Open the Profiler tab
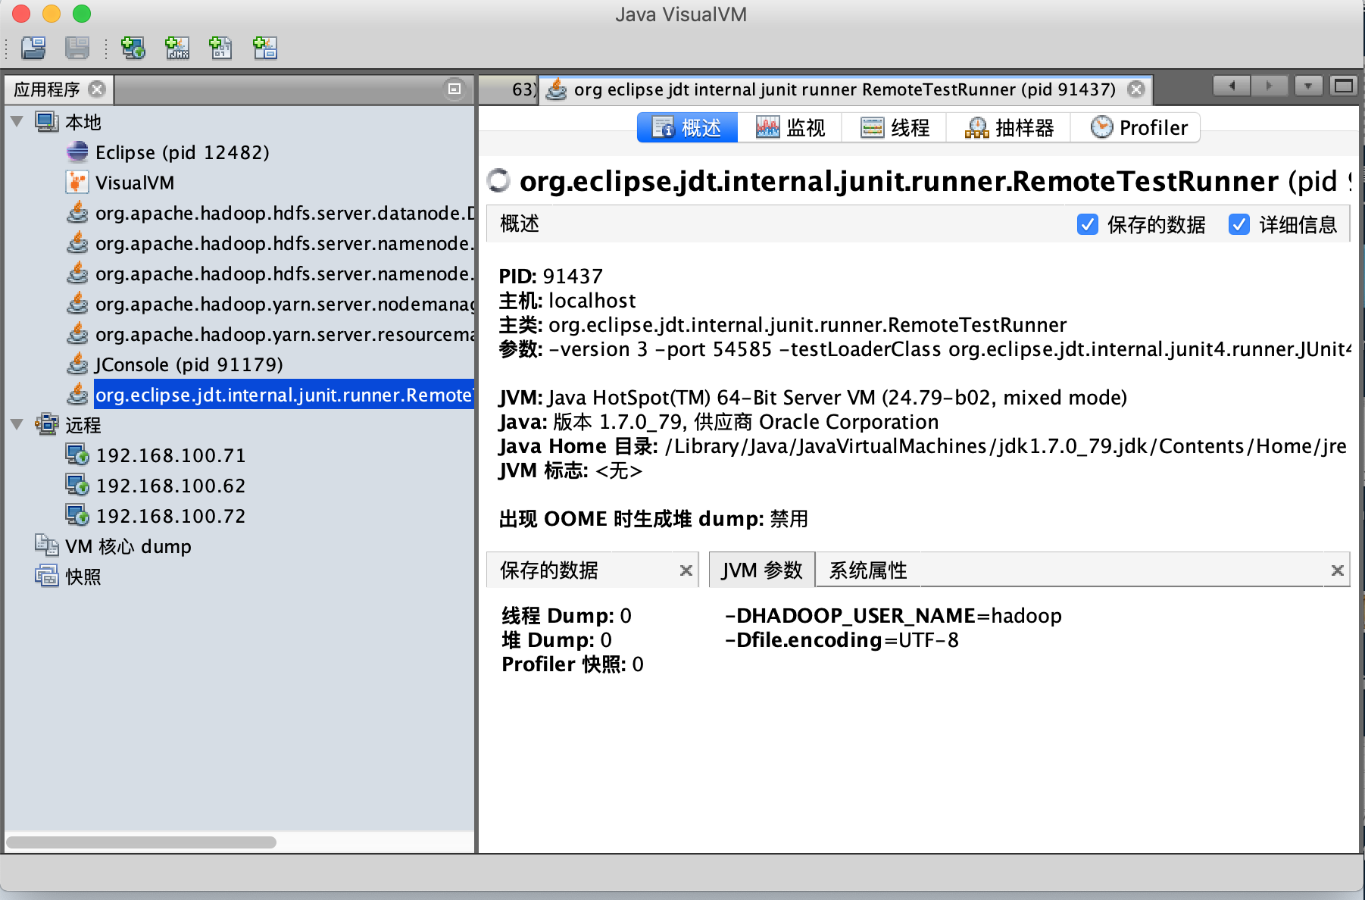Image resolution: width=1365 pixels, height=900 pixels. point(1136,127)
